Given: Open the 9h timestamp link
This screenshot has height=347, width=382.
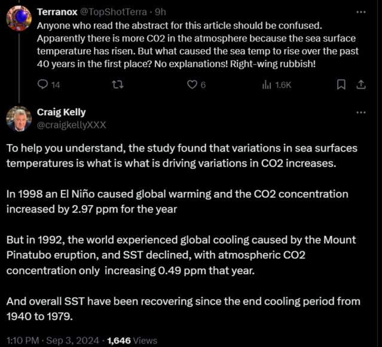Looking at the screenshot, I should (161, 12).
